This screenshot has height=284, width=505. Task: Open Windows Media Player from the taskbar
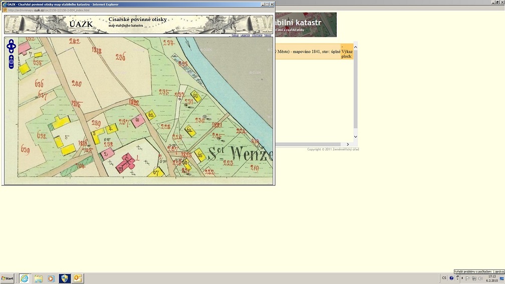(x=51, y=278)
